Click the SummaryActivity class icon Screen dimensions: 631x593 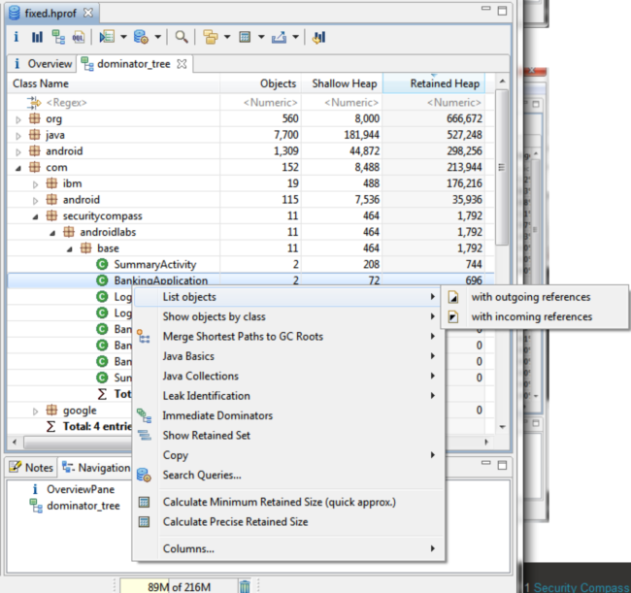click(x=102, y=264)
